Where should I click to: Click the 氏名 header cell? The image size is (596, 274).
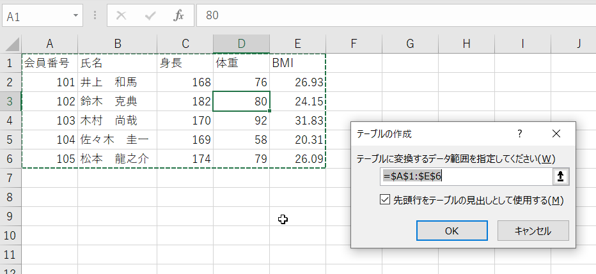click(x=118, y=63)
